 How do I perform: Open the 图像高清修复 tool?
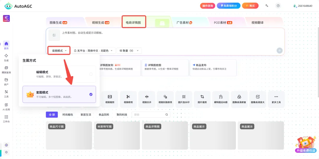coord(239,99)
